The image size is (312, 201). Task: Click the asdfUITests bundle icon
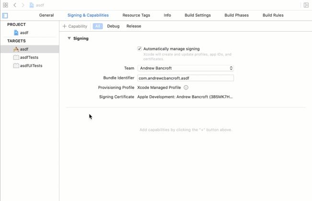[16, 66]
